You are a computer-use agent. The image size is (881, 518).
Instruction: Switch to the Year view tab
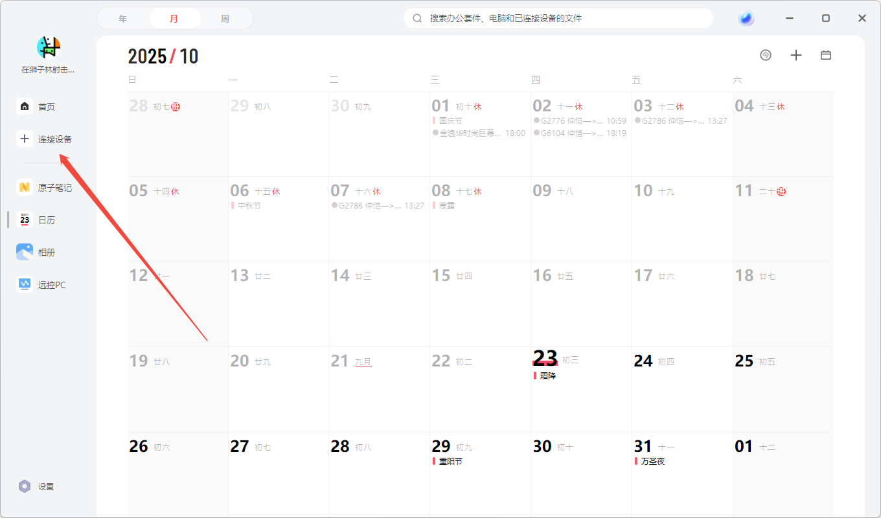pos(123,19)
